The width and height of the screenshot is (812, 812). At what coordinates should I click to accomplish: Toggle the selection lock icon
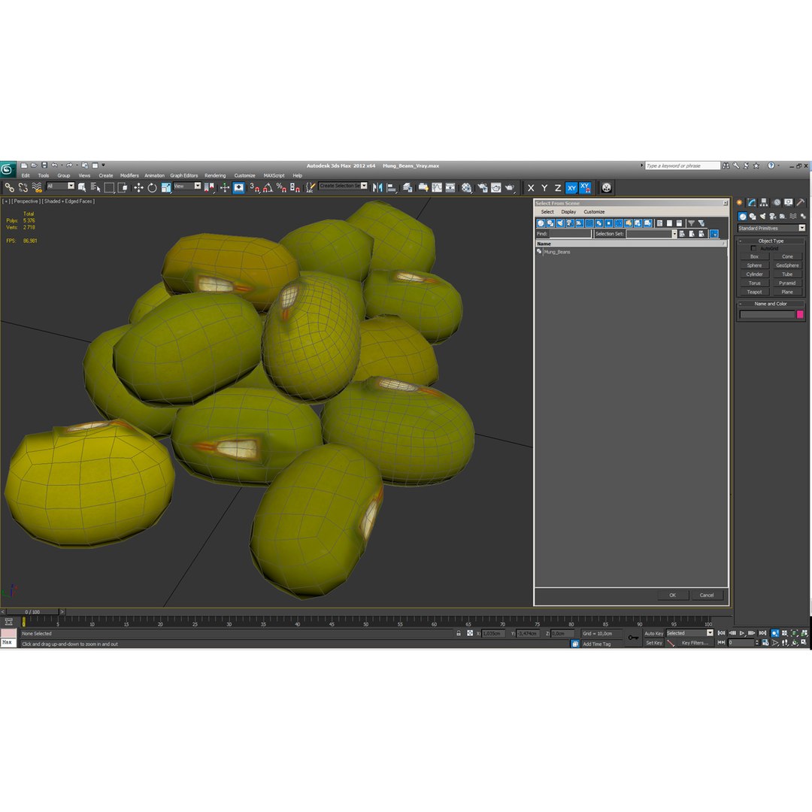[x=459, y=633]
